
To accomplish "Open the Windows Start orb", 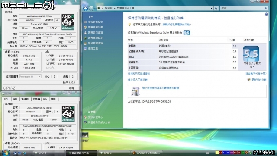I will pyautogui.click(x=6, y=153).
